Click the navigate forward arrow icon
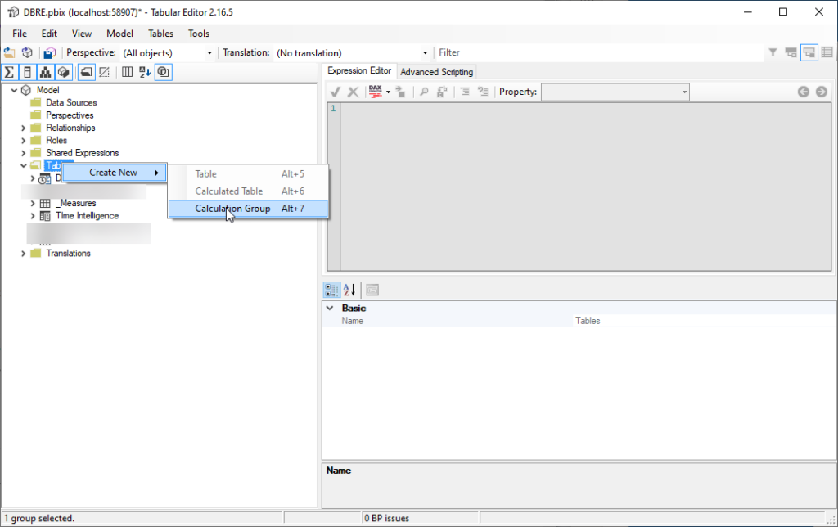Viewport: 838px width, 527px height. (x=822, y=92)
